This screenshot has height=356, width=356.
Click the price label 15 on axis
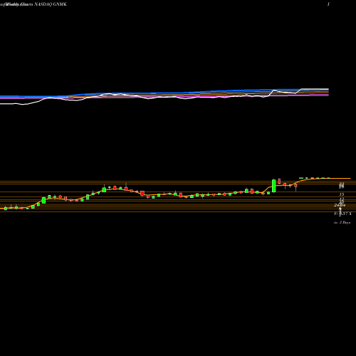342,194
